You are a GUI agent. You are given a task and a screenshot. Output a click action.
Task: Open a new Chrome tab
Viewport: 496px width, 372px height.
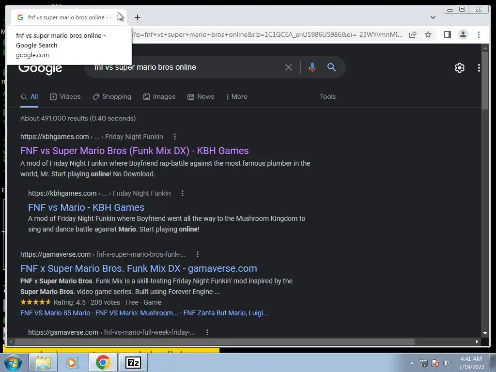[137, 17]
